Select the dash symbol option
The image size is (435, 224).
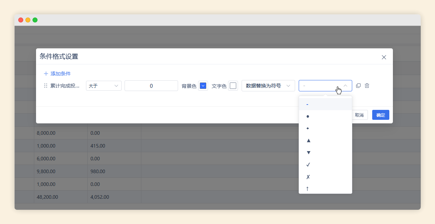click(x=307, y=104)
